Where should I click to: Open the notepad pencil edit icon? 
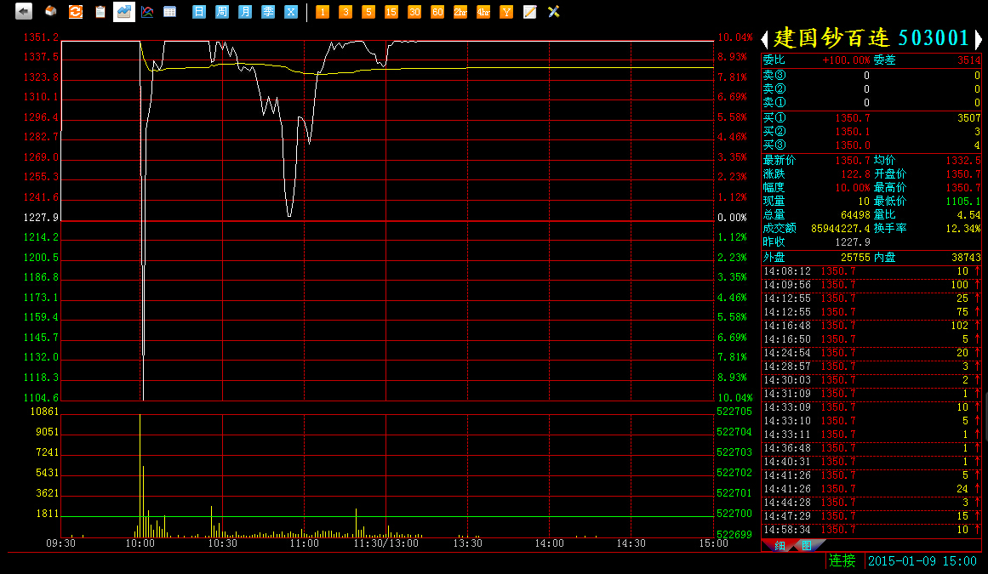click(530, 11)
